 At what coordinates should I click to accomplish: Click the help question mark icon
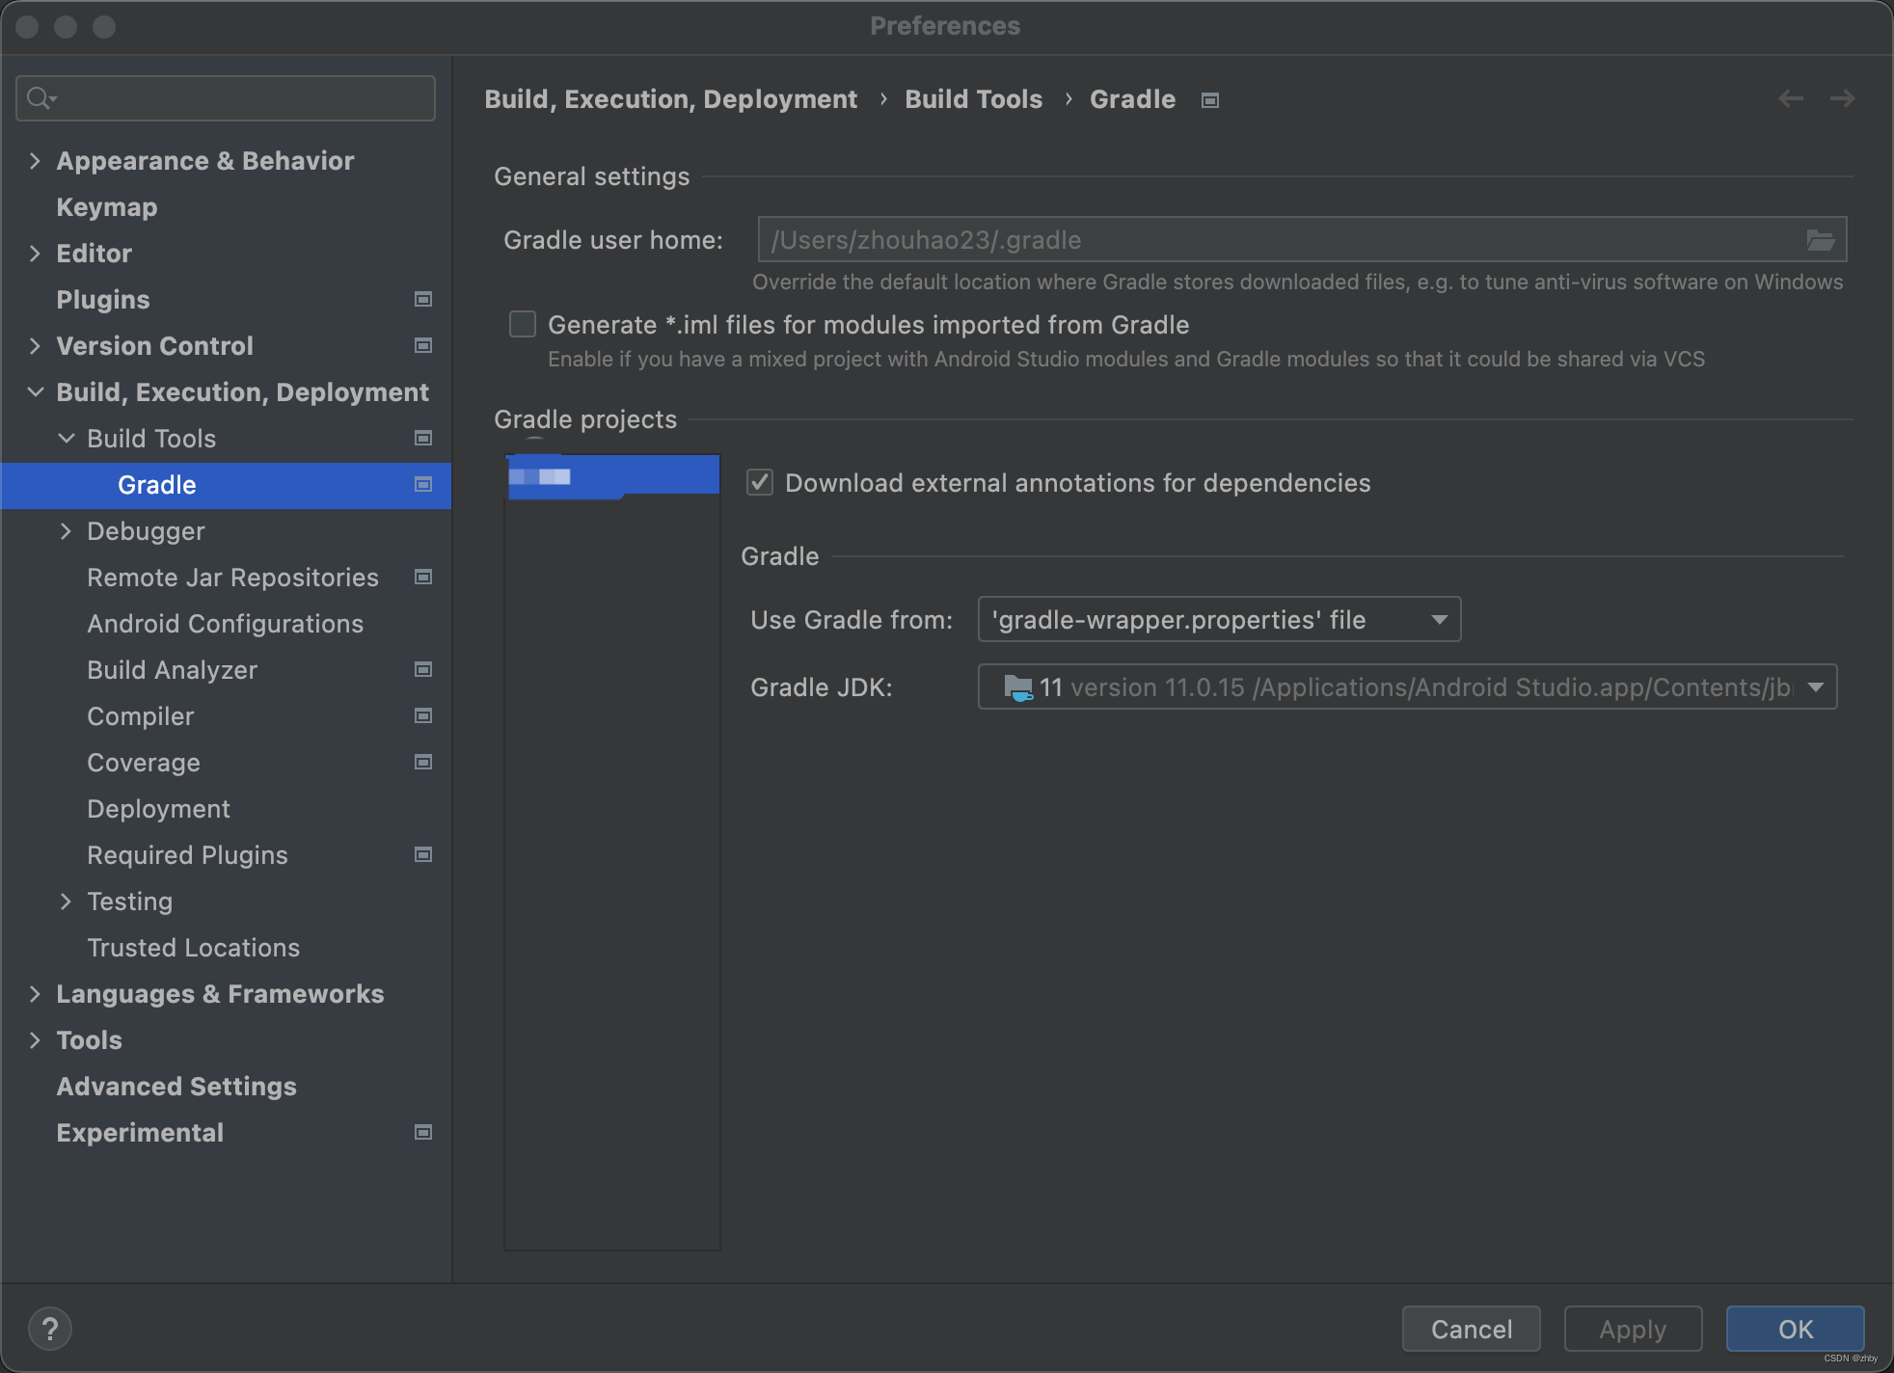coord(50,1329)
